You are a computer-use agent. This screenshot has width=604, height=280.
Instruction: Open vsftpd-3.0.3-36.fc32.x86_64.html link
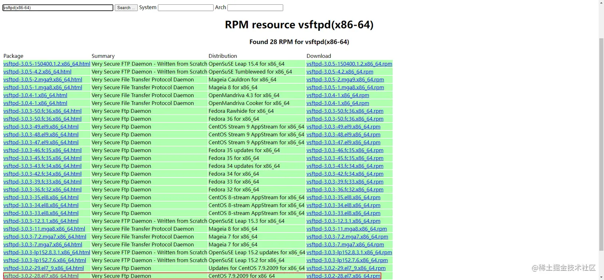(42, 189)
